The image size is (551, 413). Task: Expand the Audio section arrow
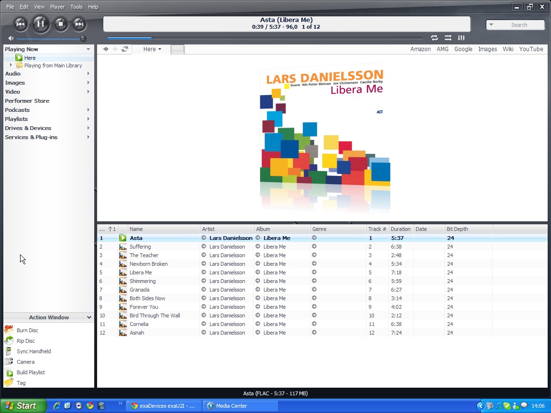click(x=88, y=74)
